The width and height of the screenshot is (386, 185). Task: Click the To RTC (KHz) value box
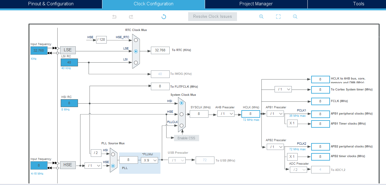pyautogui.click(x=160, y=50)
